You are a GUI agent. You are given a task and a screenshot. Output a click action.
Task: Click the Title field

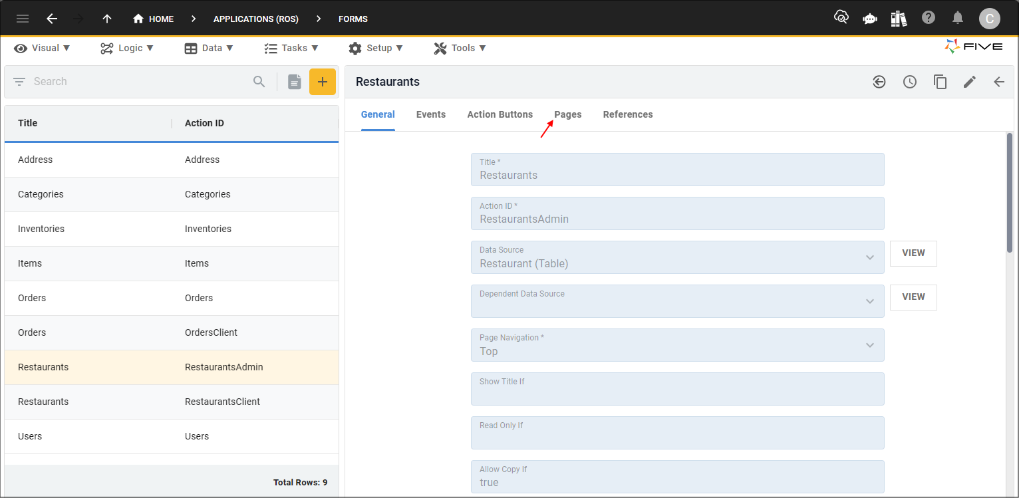[x=678, y=170]
